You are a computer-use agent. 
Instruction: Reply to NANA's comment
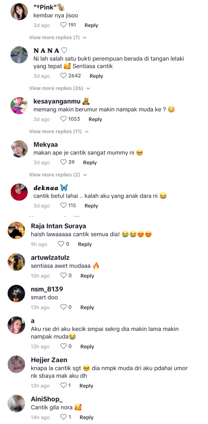tap(96, 76)
